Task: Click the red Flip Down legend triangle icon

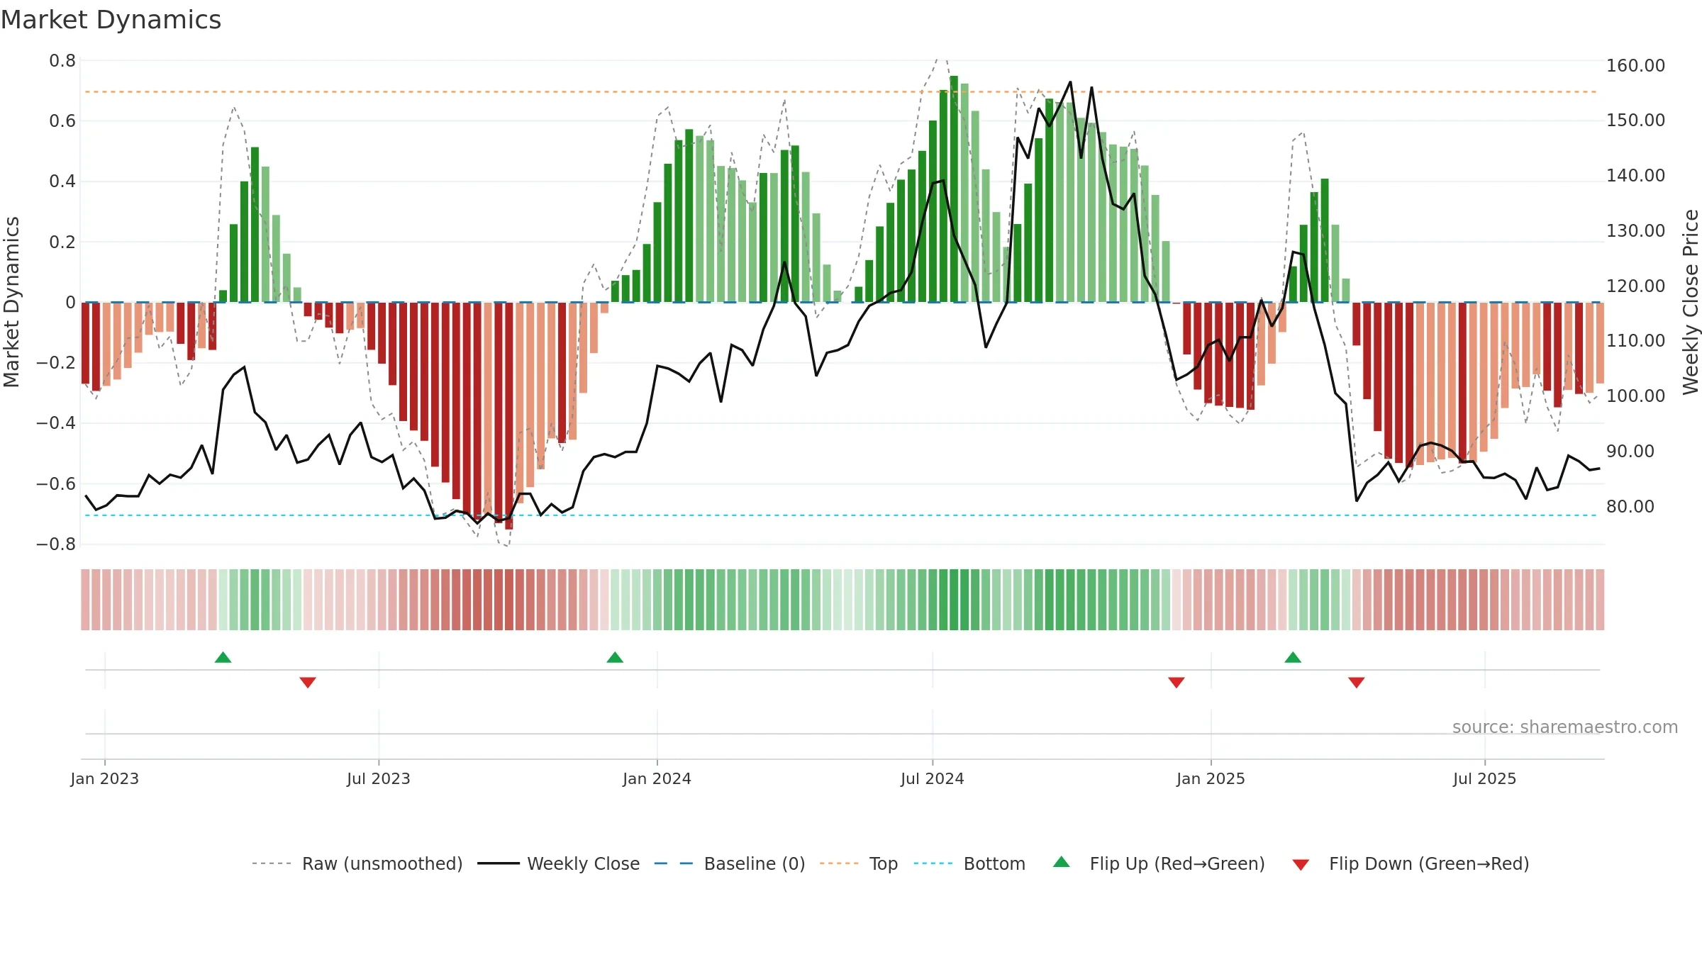Action: tap(1301, 865)
